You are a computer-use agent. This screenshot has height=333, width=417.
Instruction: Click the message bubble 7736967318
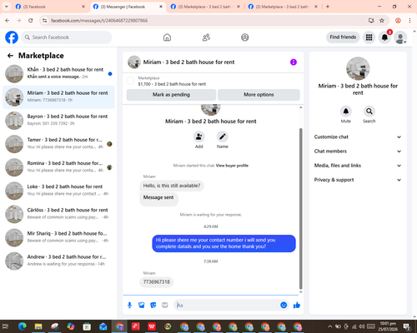pos(156,282)
